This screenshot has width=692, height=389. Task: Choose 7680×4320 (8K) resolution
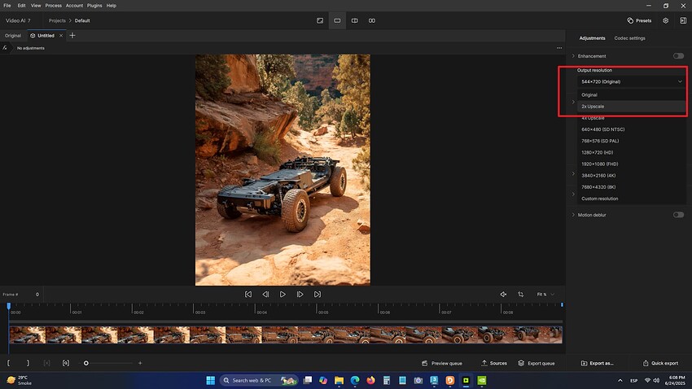tap(632, 186)
